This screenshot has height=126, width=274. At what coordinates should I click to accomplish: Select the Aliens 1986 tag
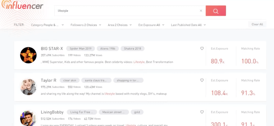click(108, 48)
